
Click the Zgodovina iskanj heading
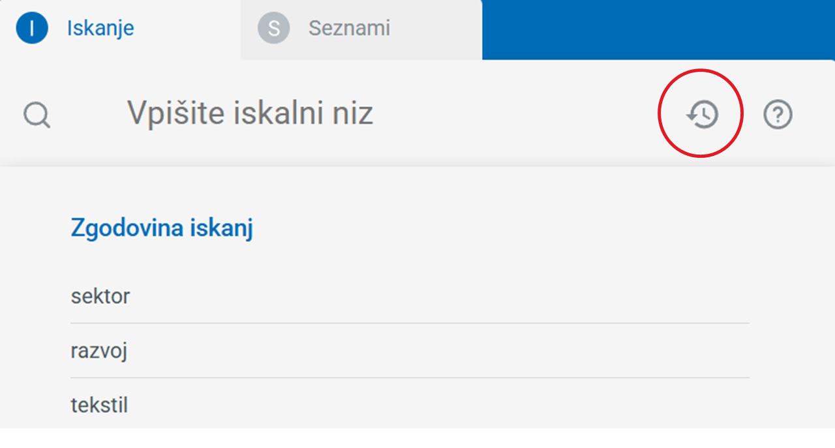point(161,228)
